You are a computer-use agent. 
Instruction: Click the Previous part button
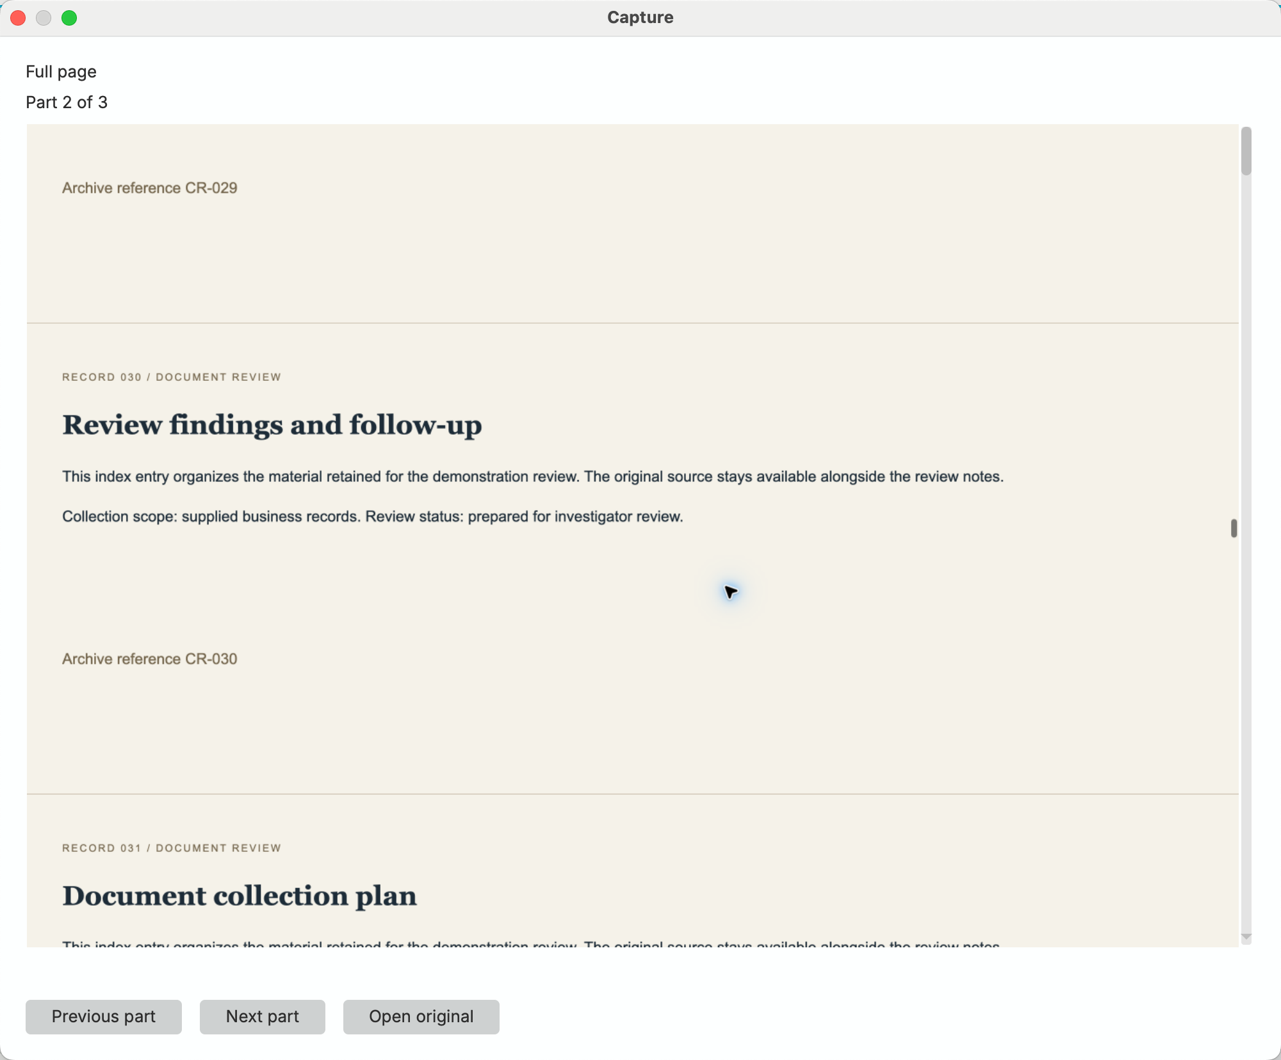(104, 1016)
